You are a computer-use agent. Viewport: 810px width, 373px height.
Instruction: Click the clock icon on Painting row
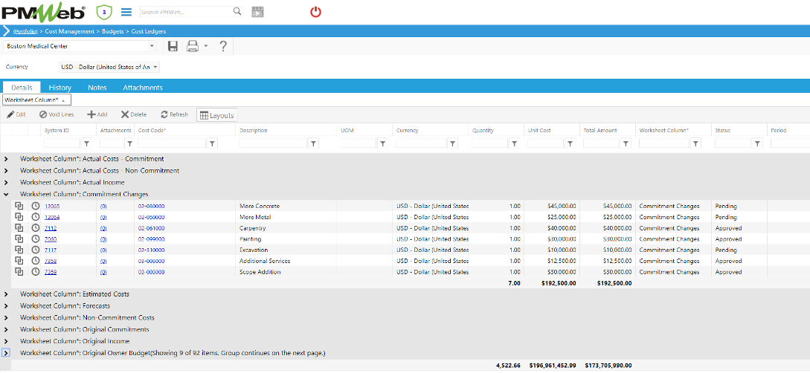36,239
